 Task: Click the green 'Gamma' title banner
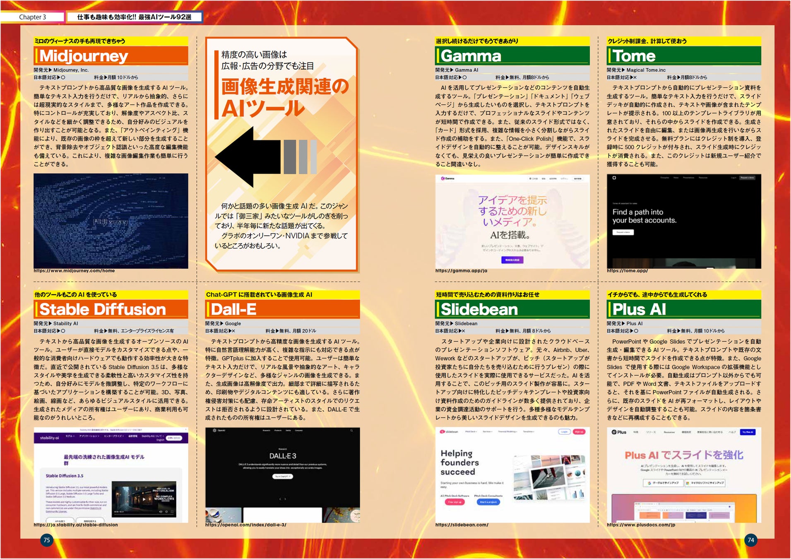tap(512, 55)
